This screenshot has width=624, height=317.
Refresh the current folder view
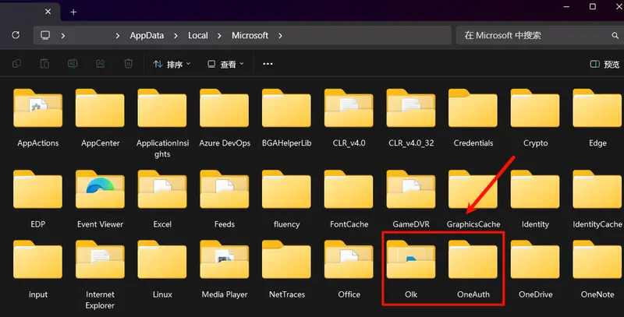pyautogui.click(x=16, y=35)
